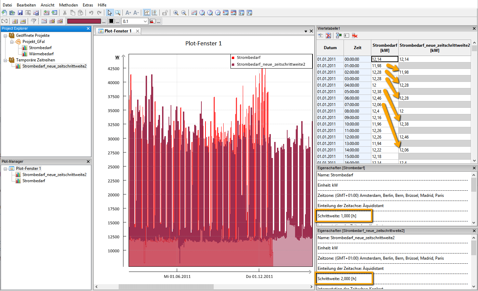Select the mouse pointer tool
The height and width of the screenshot is (291, 478).
(x=110, y=13)
